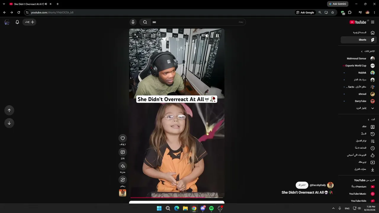Pause the Short with the pause button
The width and height of the screenshot is (379, 213).
(217, 36)
